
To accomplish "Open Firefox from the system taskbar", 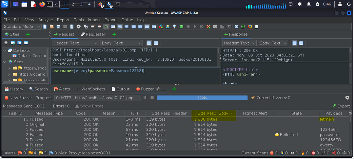I will [42, 4].
